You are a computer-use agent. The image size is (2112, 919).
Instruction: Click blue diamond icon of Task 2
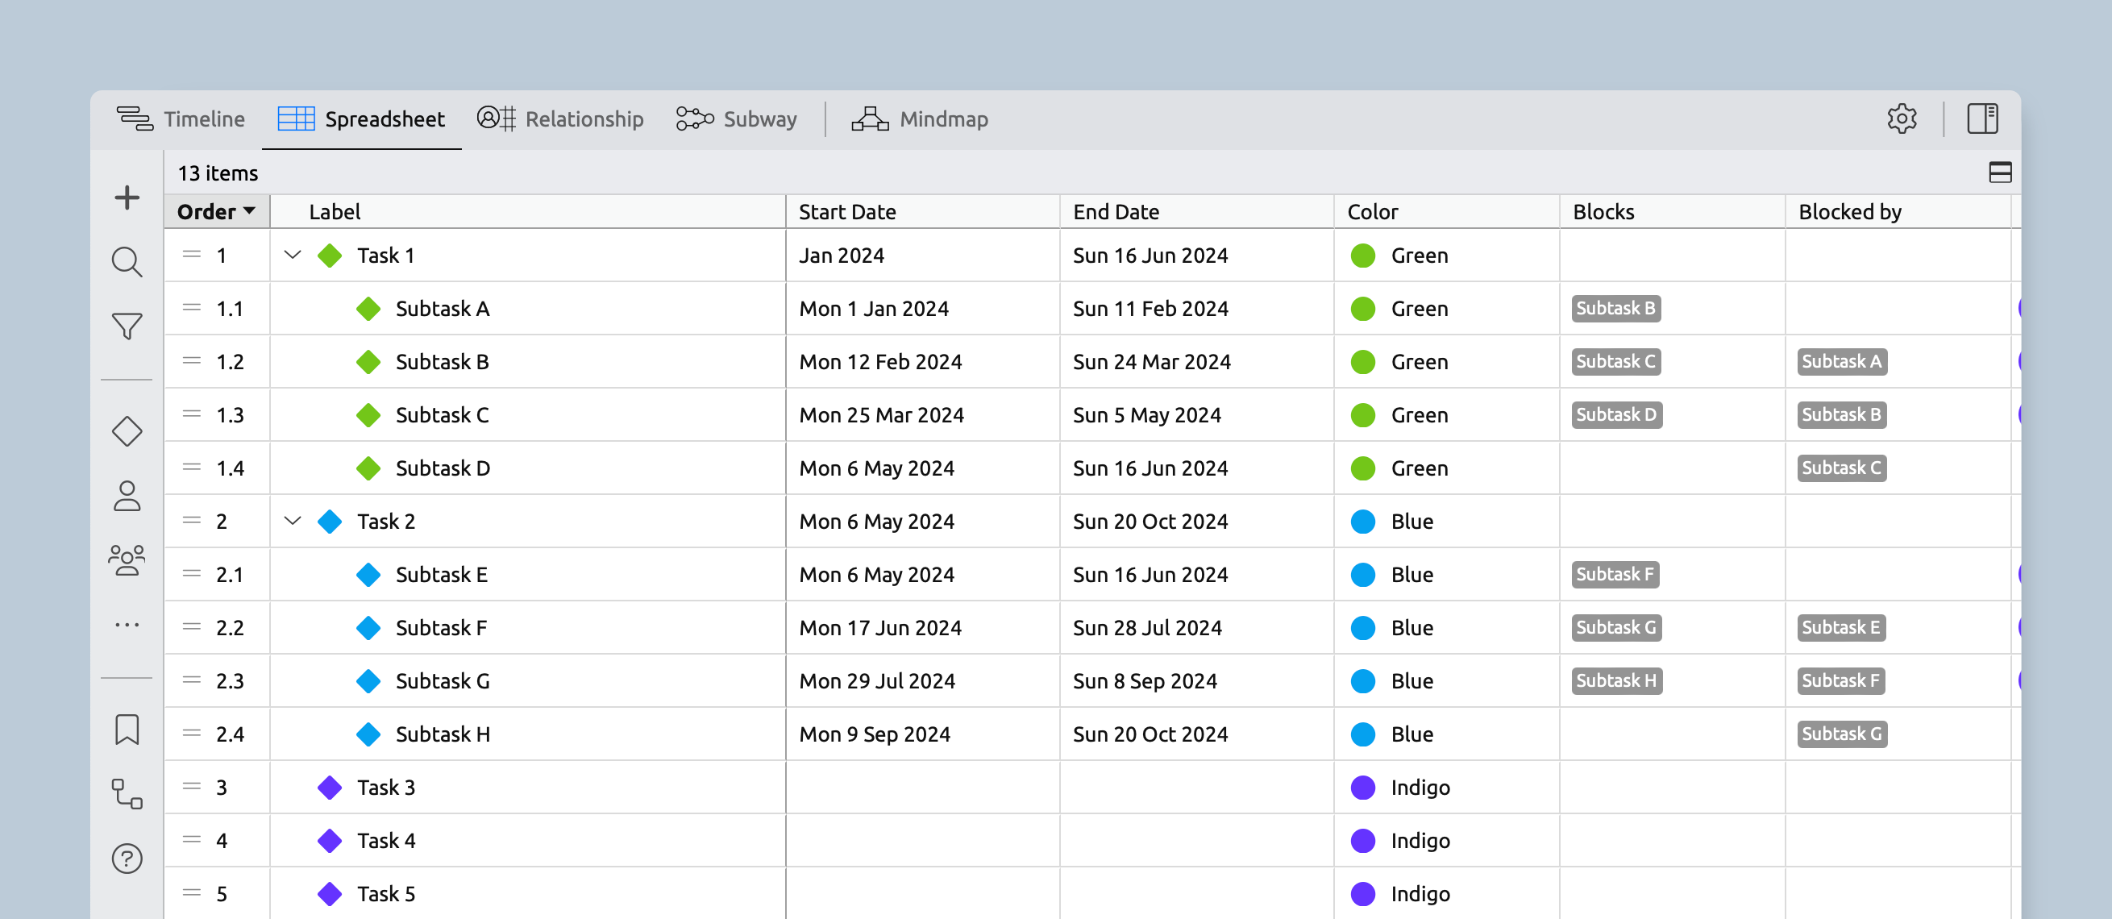click(330, 522)
